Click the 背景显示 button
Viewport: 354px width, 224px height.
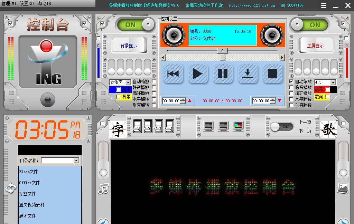(x=129, y=46)
